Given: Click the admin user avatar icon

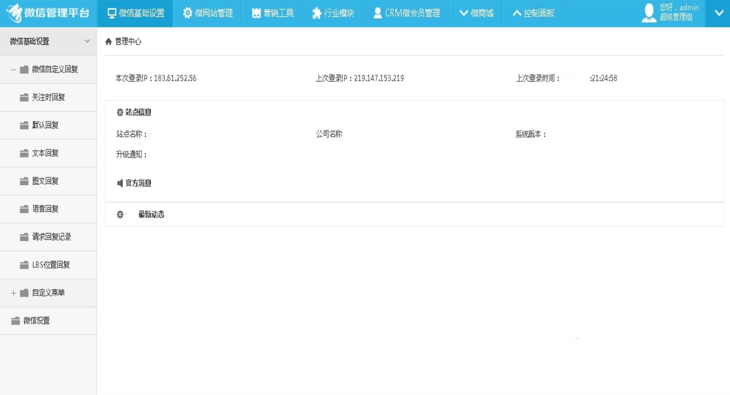Looking at the screenshot, I should [x=649, y=13].
